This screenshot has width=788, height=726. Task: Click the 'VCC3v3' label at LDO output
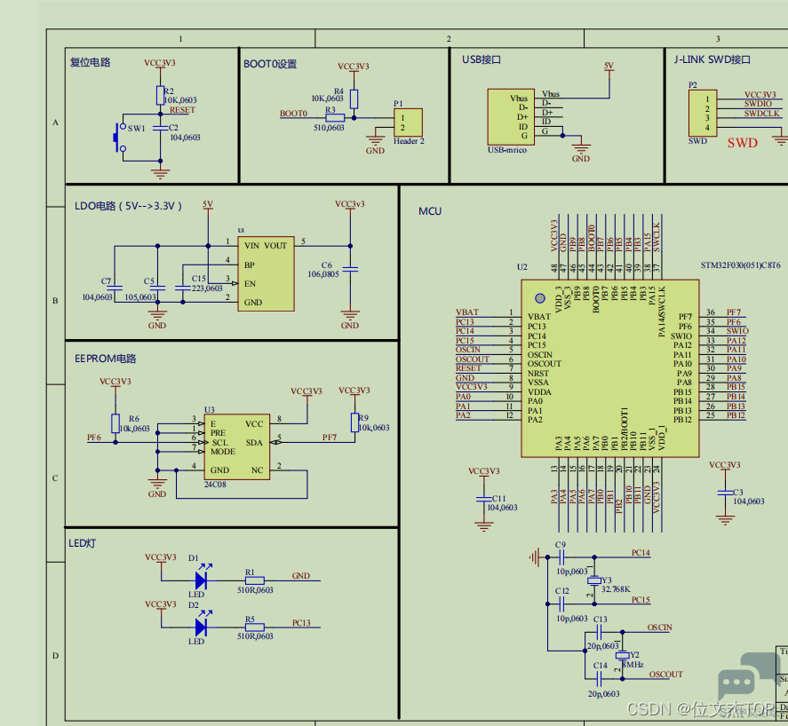(350, 204)
